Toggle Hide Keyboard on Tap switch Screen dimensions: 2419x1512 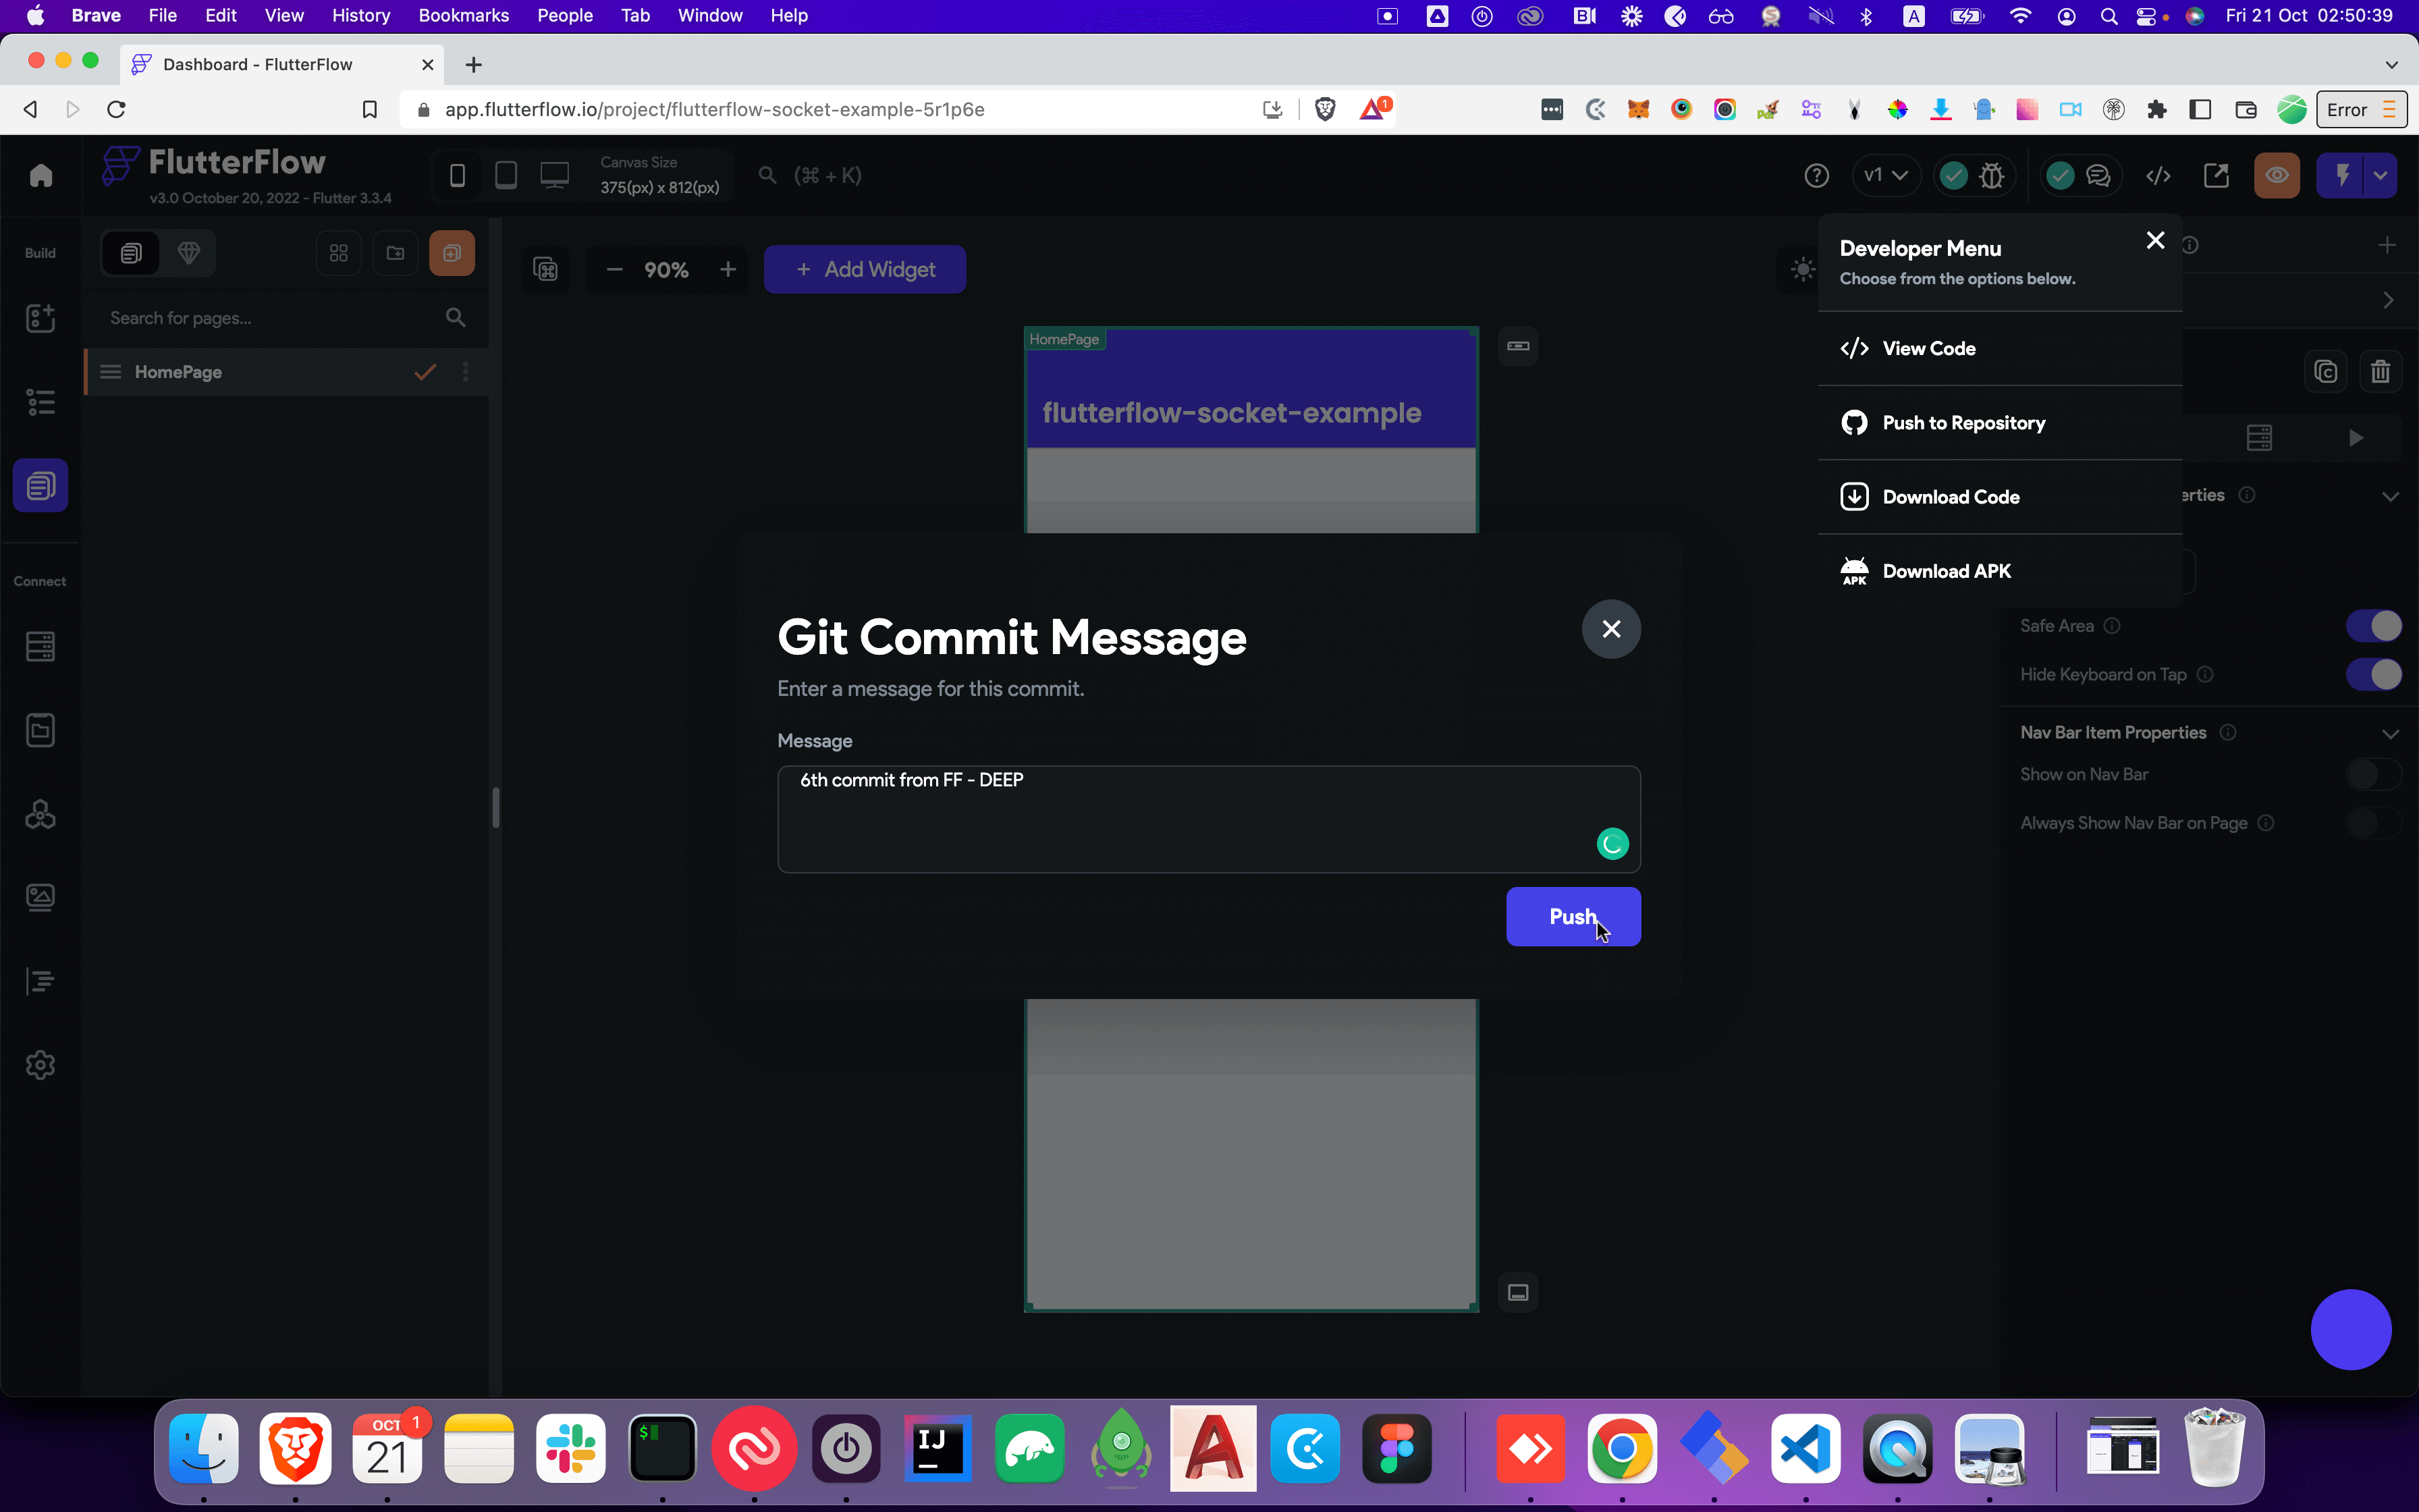[x=2373, y=675]
